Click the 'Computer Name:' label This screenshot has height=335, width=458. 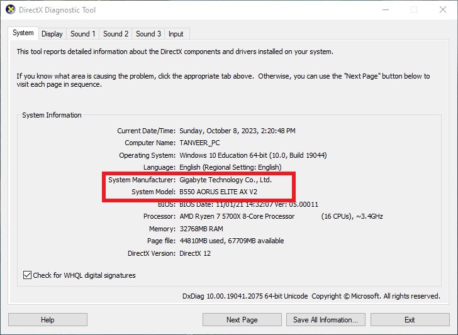(150, 143)
